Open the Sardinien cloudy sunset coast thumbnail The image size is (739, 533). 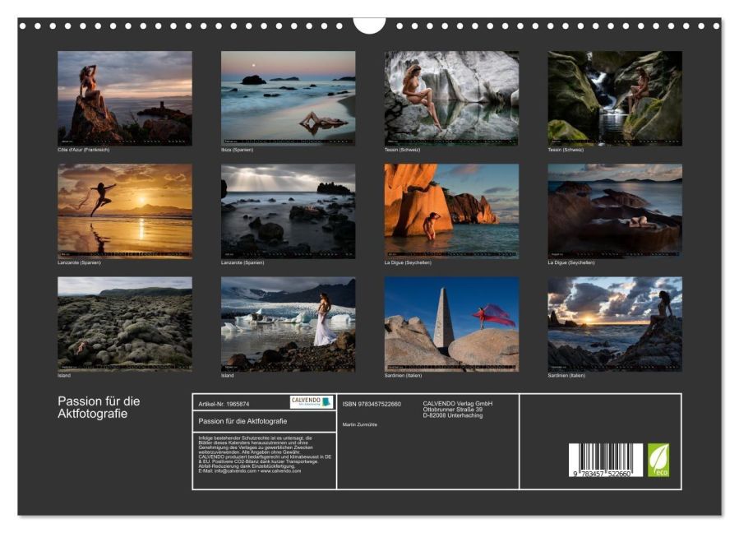(615, 324)
